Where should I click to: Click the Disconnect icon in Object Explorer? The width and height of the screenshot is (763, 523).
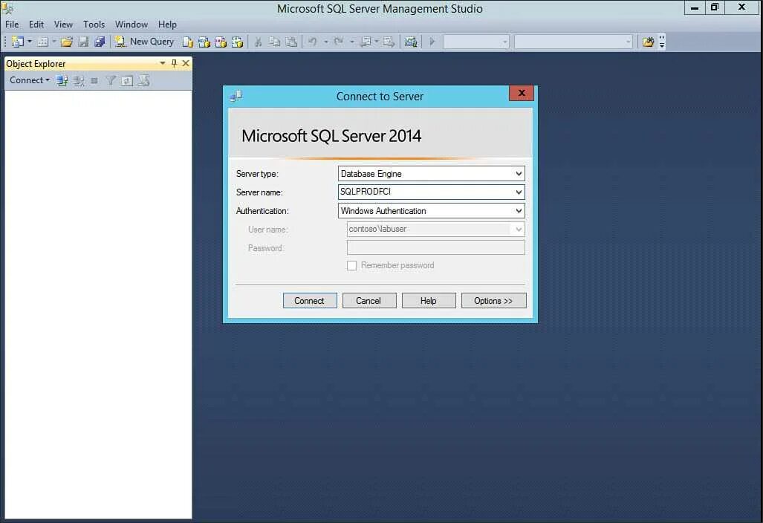click(78, 81)
